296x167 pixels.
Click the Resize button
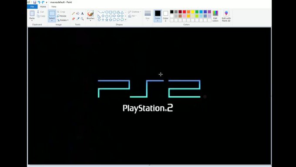pos(62,16)
